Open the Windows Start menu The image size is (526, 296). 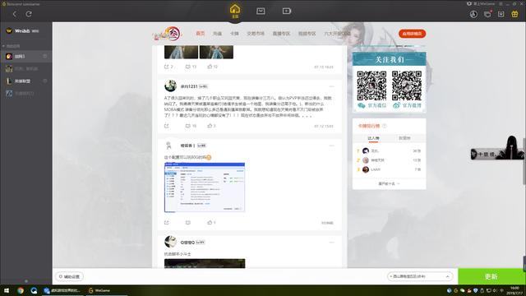(6, 290)
